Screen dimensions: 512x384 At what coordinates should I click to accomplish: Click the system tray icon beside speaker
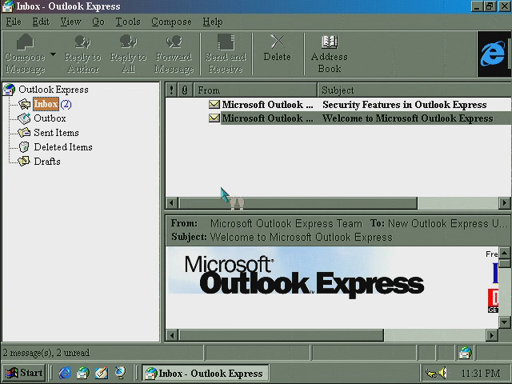pos(431,373)
